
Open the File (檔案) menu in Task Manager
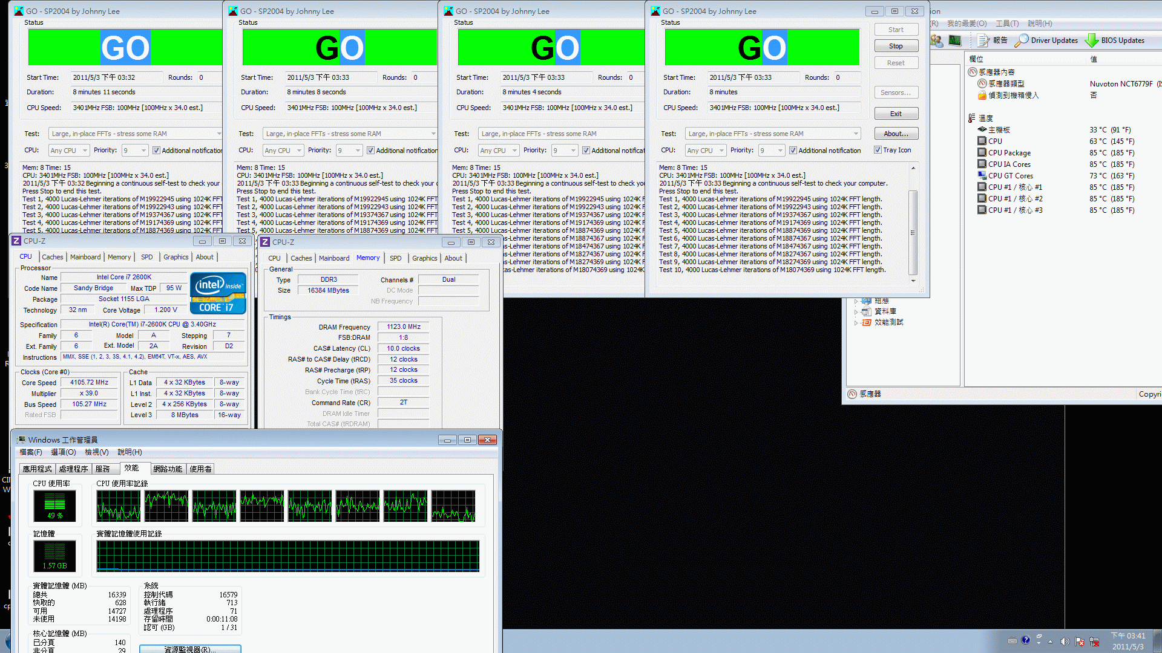point(30,452)
